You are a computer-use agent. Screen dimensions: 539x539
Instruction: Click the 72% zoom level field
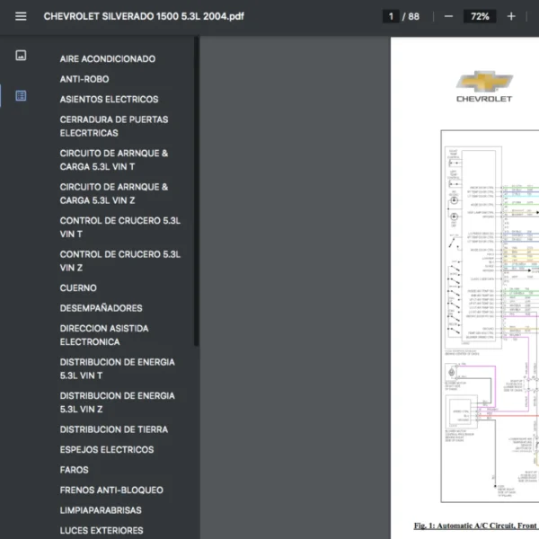(480, 16)
